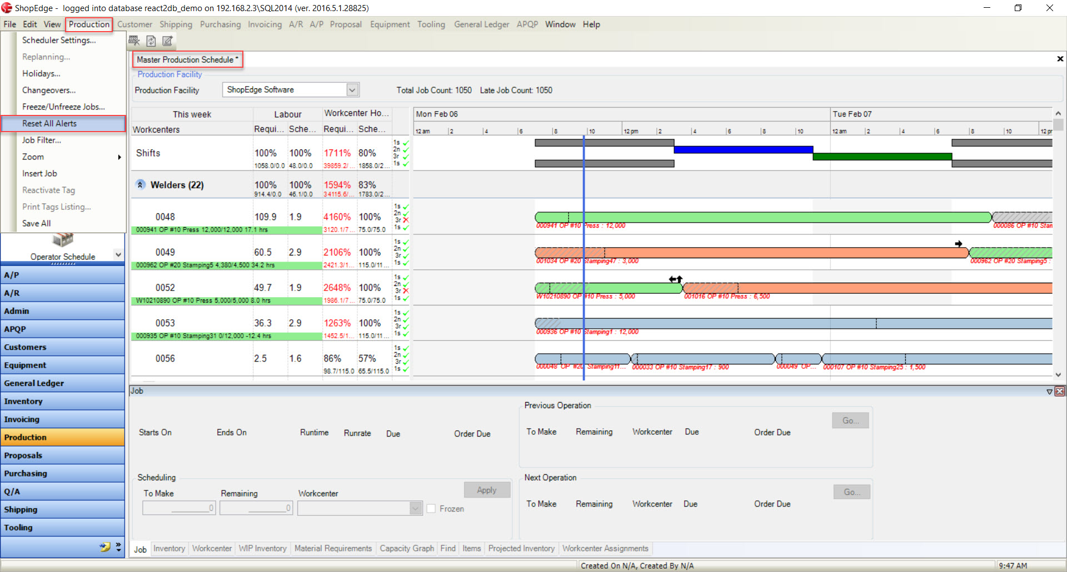Click Go button for Previous Operation

click(850, 420)
